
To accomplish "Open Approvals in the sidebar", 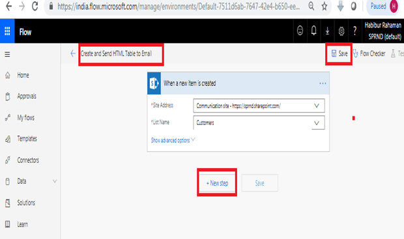I will pos(21,96).
